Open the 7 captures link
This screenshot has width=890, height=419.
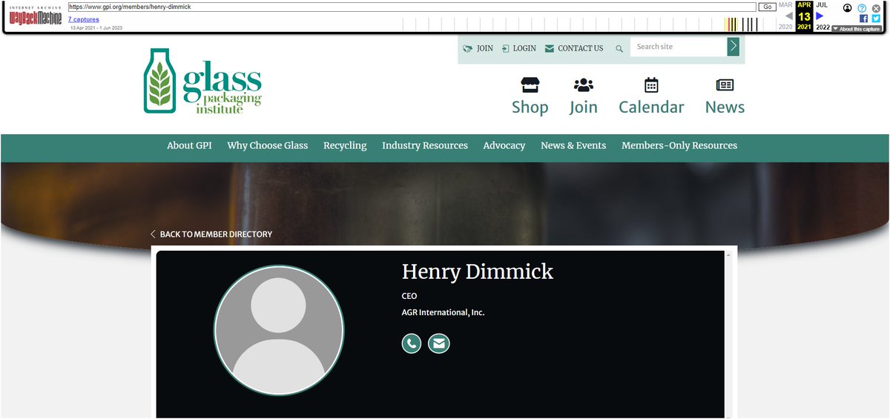tap(84, 19)
